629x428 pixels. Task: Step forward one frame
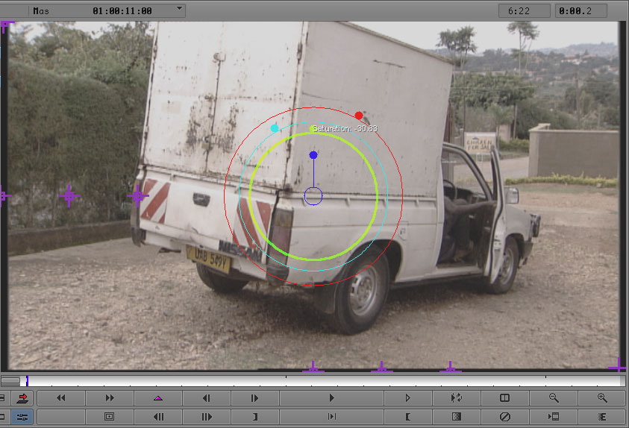254,398
